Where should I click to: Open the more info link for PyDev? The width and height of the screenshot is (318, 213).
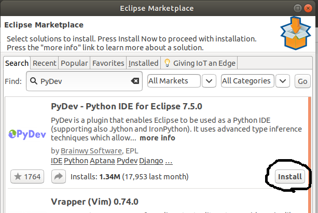coord(157,138)
